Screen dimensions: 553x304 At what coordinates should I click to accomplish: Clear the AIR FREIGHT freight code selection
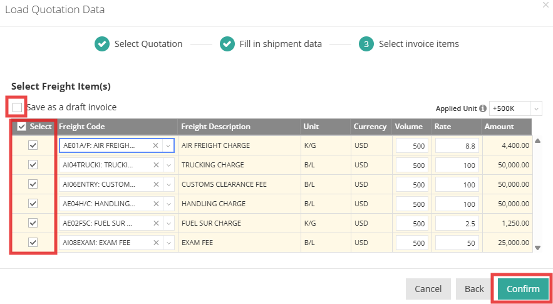(156, 145)
